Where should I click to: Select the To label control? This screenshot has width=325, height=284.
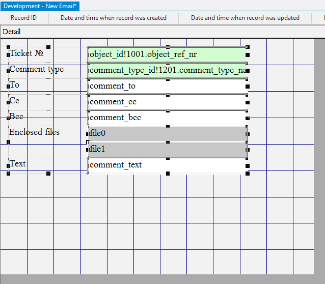pyautogui.click(x=15, y=85)
